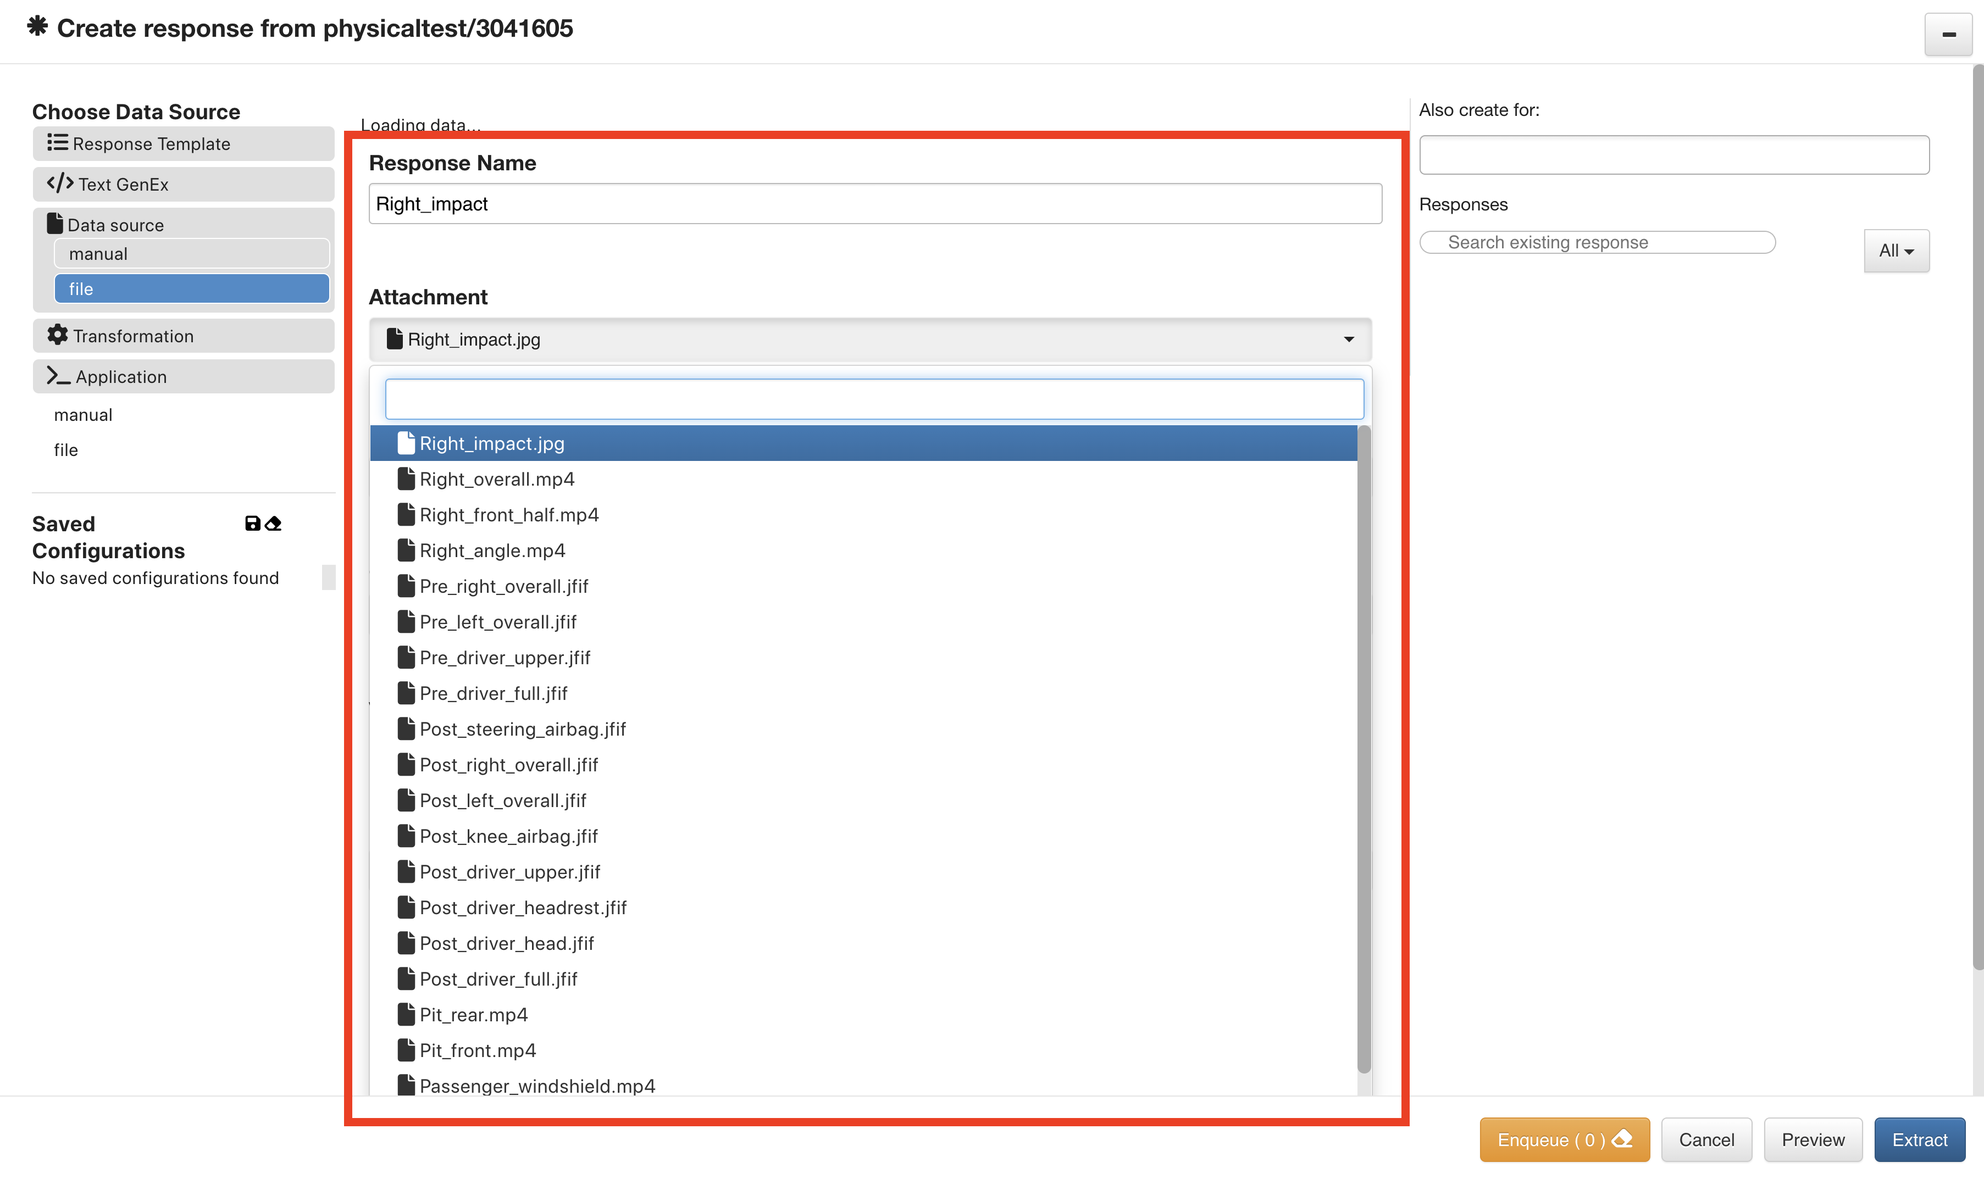The height and width of the screenshot is (1179, 1984).
Task: Open the All filter dropdown
Action: pyautogui.click(x=1896, y=251)
